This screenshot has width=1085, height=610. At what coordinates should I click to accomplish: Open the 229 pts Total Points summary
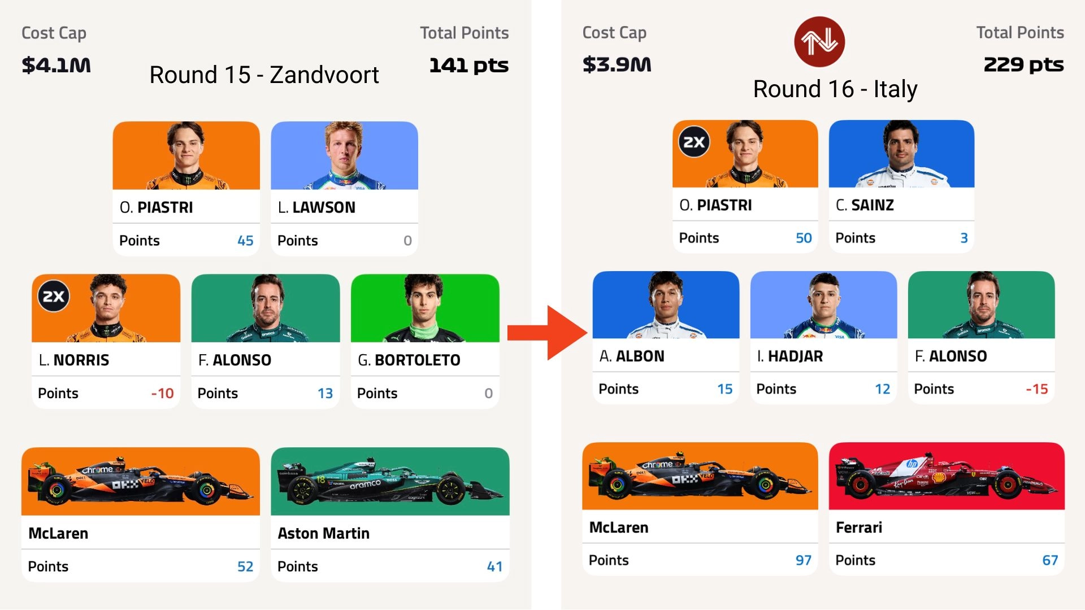tap(1023, 64)
